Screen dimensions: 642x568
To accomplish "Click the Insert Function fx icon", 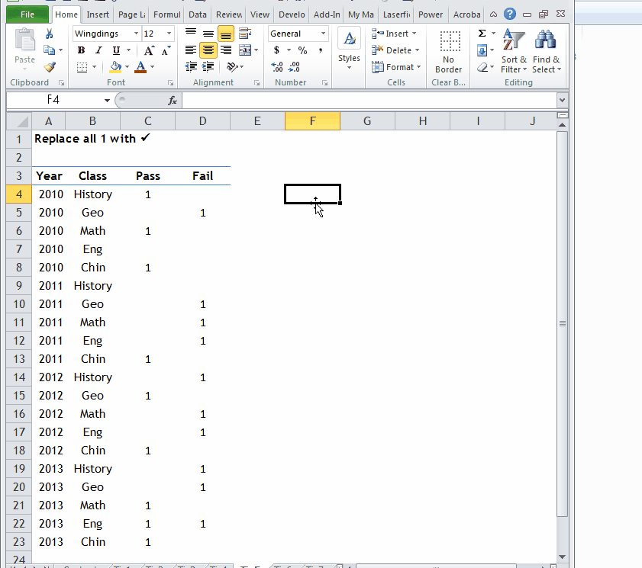I will (x=173, y=100).
